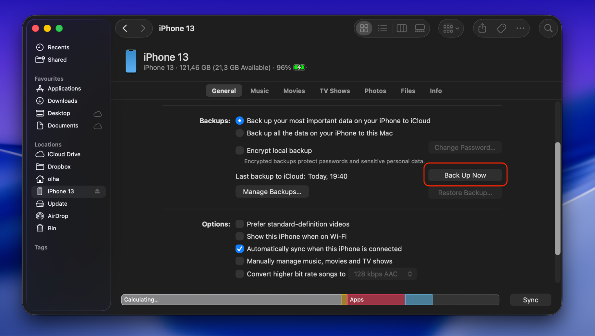The image size is (595, 336).
Task: Select the General tab
Action: coord(224,91)
